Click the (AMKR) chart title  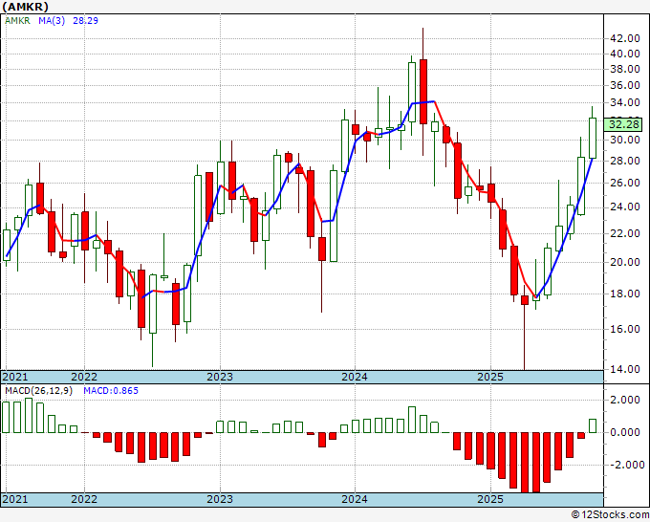point(25,7)
